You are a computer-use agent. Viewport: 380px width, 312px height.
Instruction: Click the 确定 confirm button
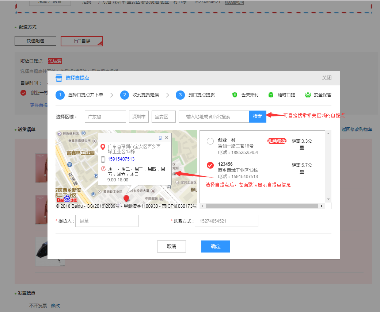coord(216,247)
